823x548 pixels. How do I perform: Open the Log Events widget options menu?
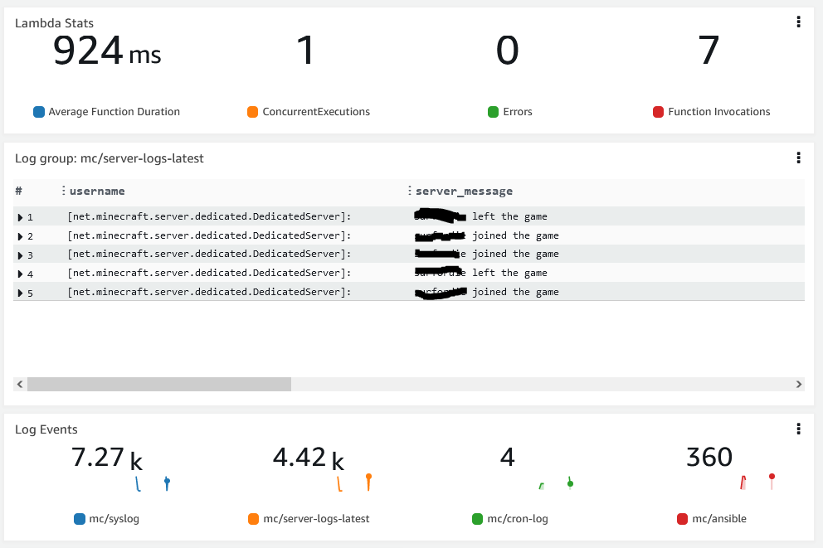tap(798, 429)
